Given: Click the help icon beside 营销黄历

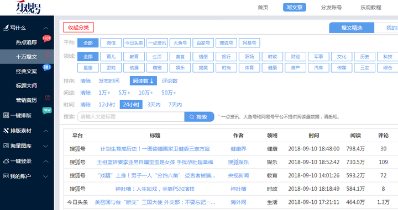Looking at the screenshot, I should [48, 98].
